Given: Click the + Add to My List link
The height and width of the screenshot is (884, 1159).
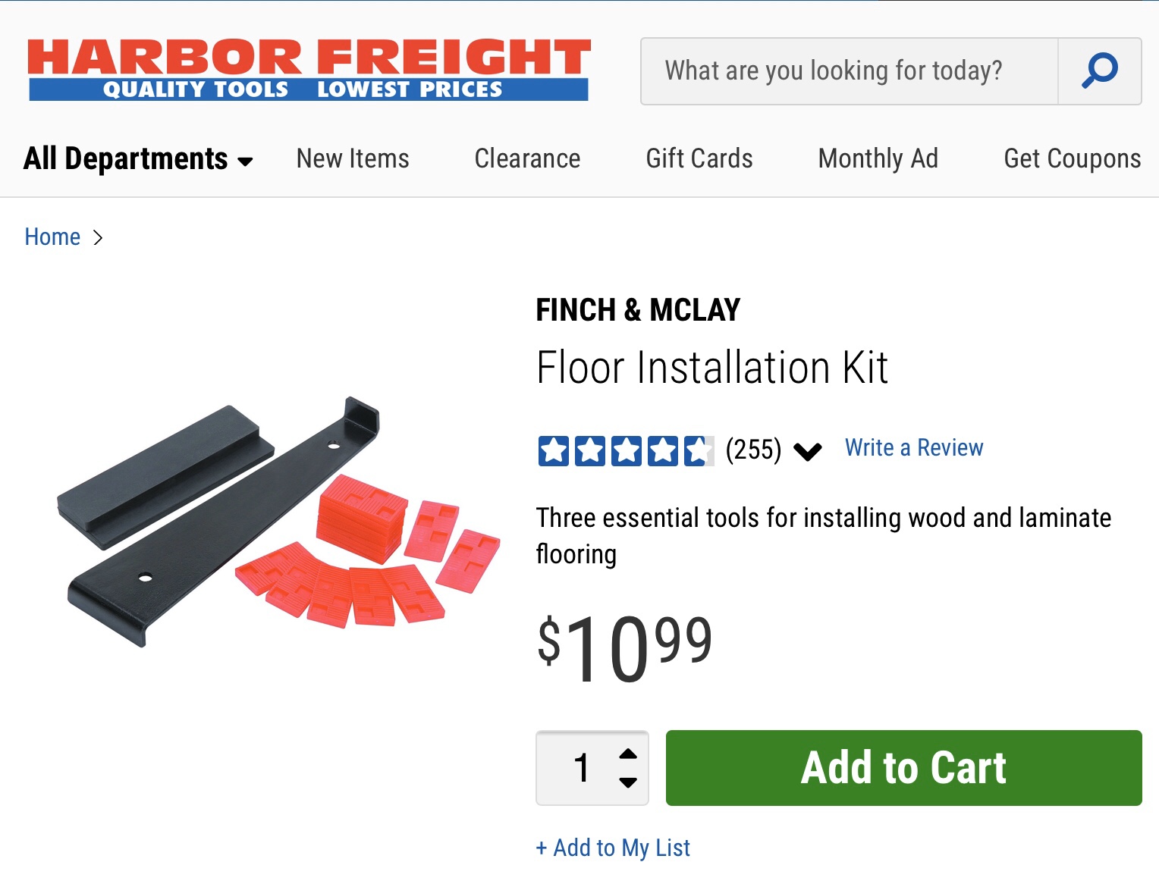Looking at the screenshot, I should tap(613, 848).
